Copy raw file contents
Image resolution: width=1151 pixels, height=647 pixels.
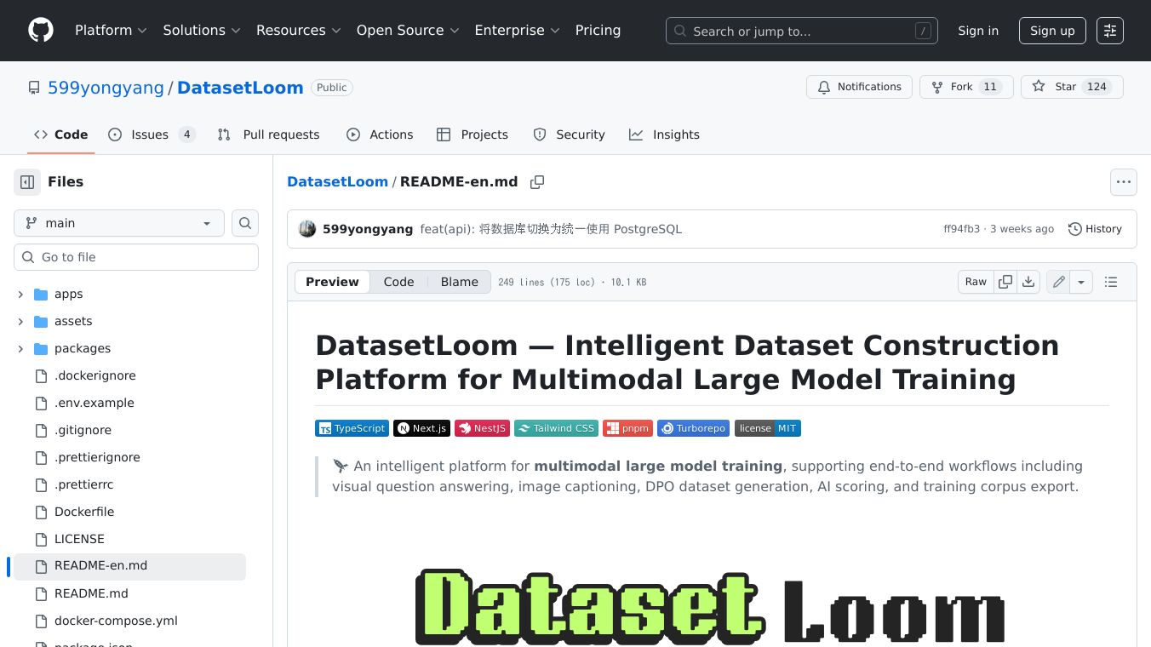coord(1005,282)
